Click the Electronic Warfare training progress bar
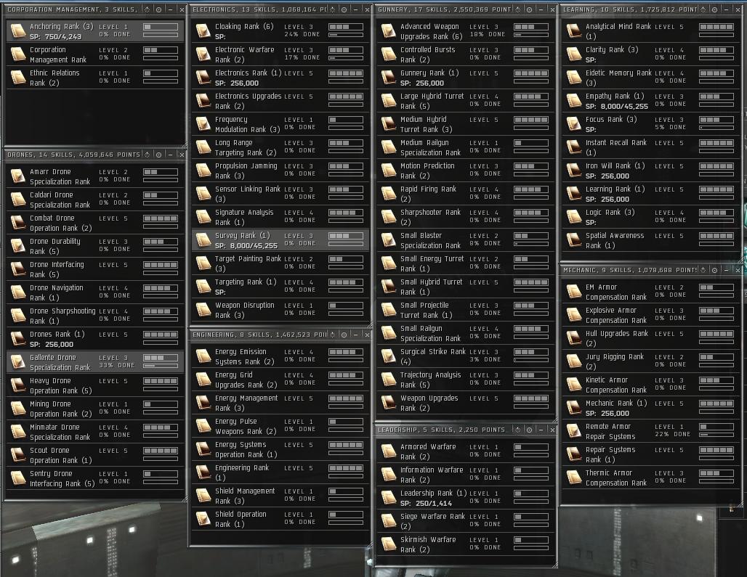 click(x=347, y=57)
